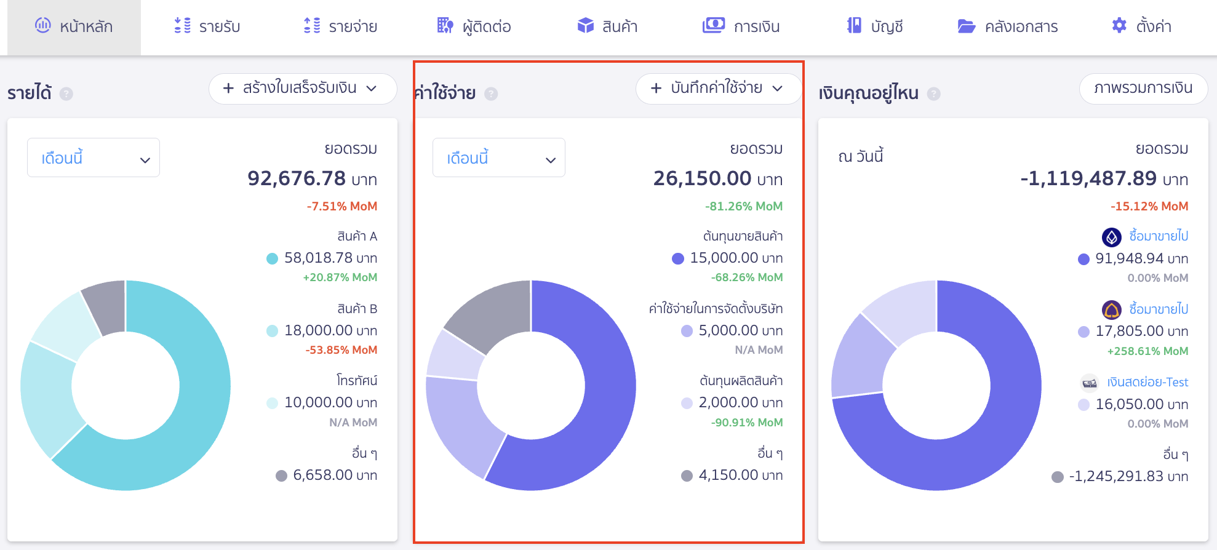Click the help icon beside เงินคุณอยู่ไหน heading
Screen dimensions: 1217x550
pyautogui.click(x=933, y=94)
